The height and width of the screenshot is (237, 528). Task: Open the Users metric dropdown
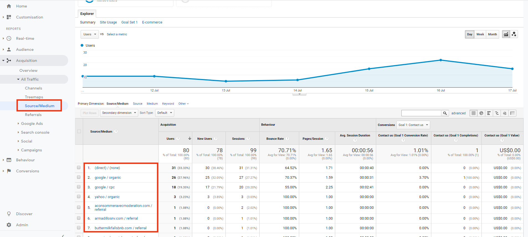pos(89,34)
